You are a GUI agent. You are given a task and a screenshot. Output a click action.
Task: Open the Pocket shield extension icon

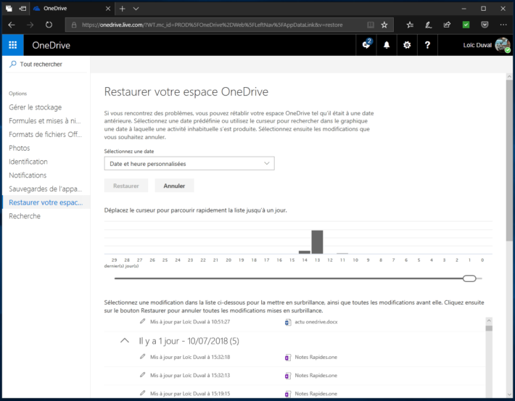pos(485,25)
